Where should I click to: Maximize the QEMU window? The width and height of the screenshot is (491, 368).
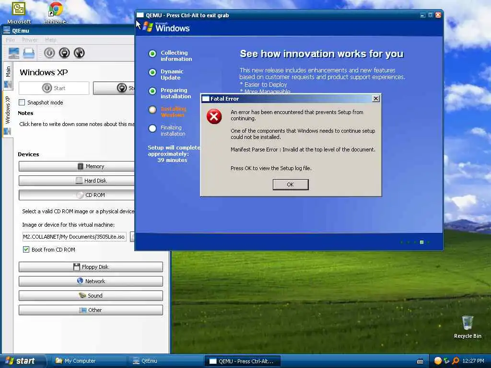click(x=430, y=15)
